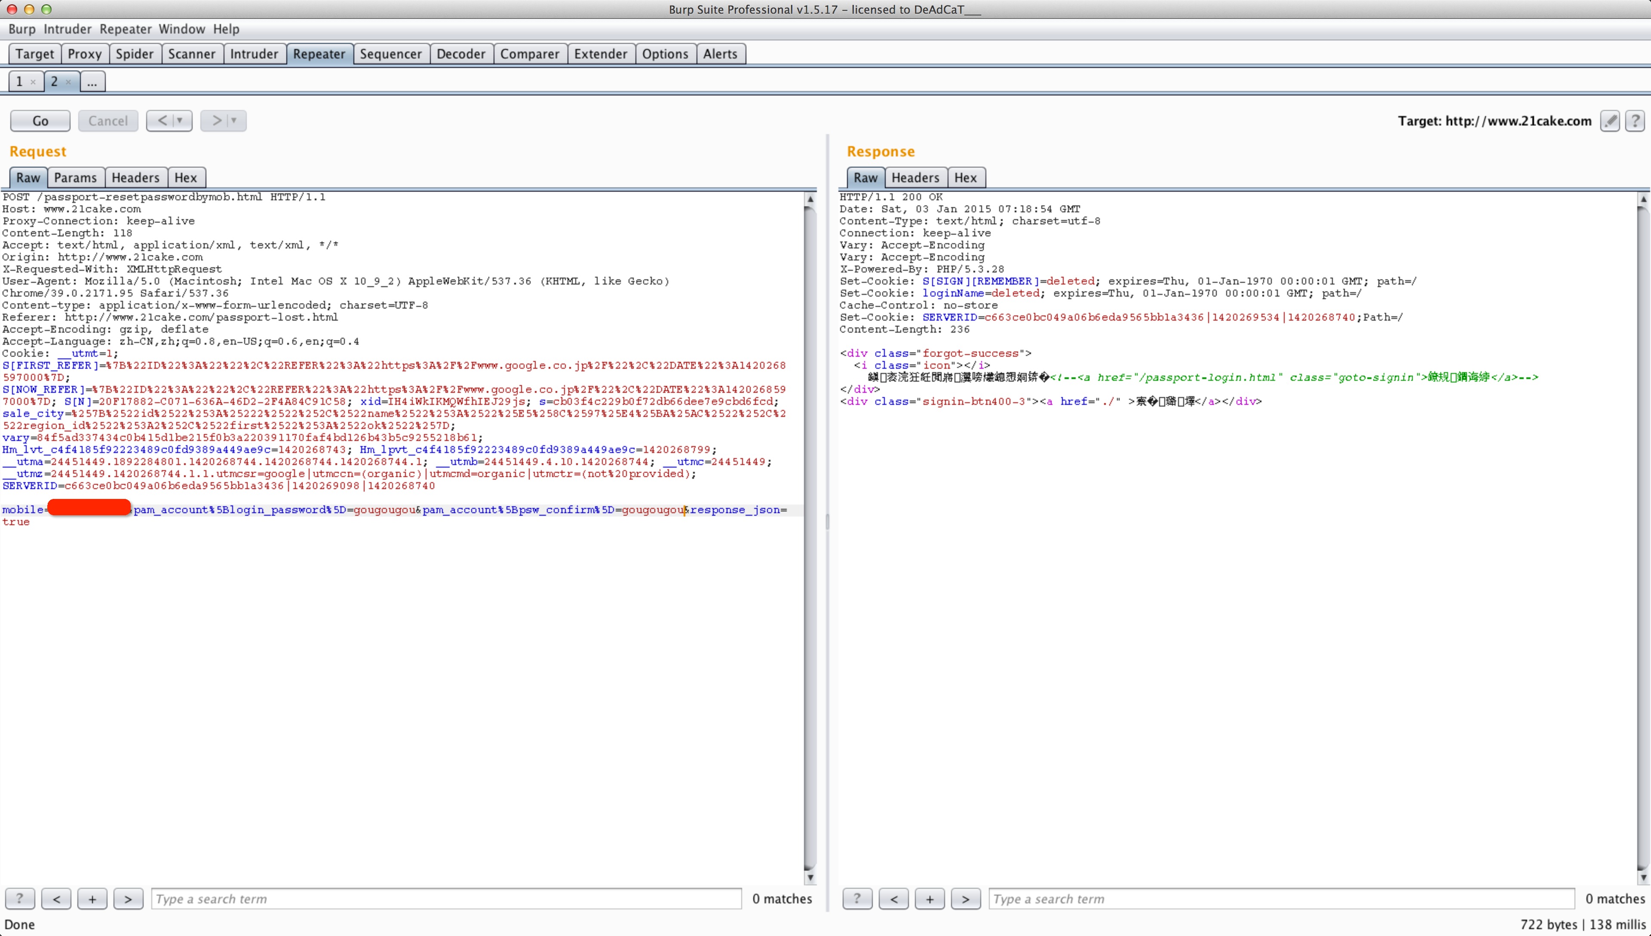Screen dimensions: 1651x936
Task: Switch to the Intruder tool tab
Action: click(254, 54)
